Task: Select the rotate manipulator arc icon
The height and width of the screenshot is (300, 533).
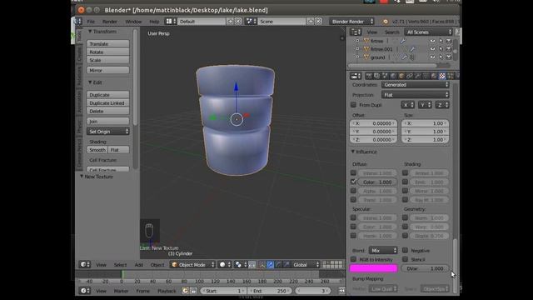Action: point(278,264)
